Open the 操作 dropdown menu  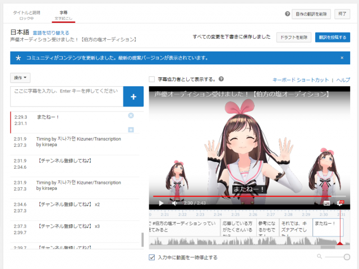pos(20,78)
